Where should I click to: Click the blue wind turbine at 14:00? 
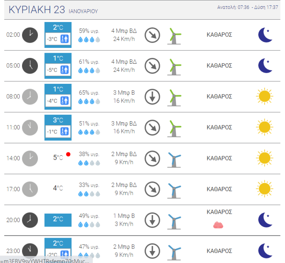pyautogui.click(x=174, y=159)
